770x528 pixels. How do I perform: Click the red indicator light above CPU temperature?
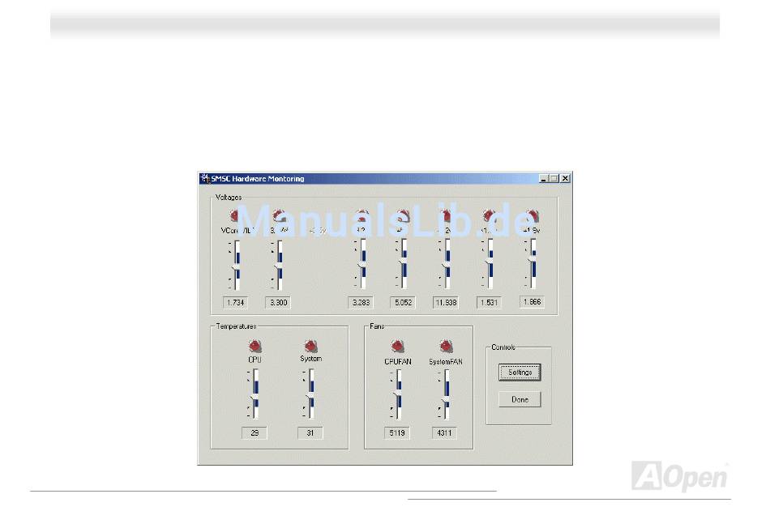[x=255, y=346]
